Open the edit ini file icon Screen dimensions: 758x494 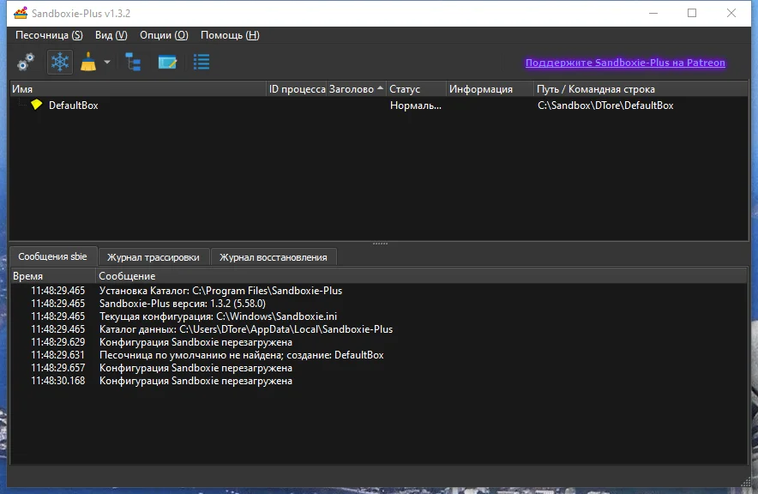pos(167,62)
